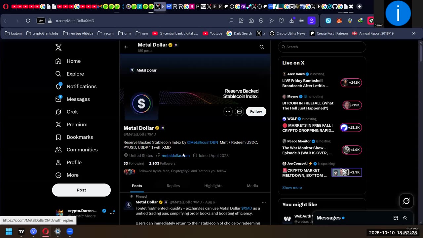Compose new message icon in Messages drawer
Screen dimensions: 423x238
click(396, 218)
